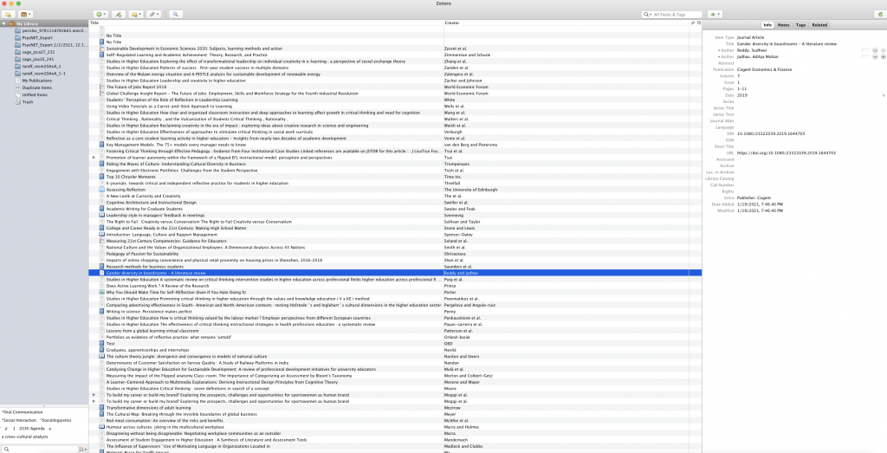
Task: Expand first 'To build my career' item
Action: click(94, 394)
